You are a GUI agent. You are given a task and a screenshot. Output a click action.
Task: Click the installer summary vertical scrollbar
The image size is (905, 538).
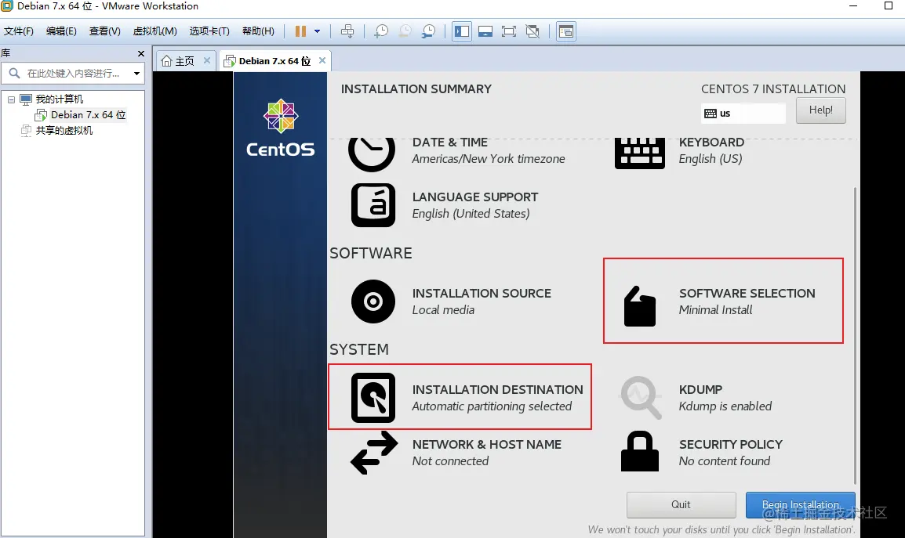coord(855,336)
